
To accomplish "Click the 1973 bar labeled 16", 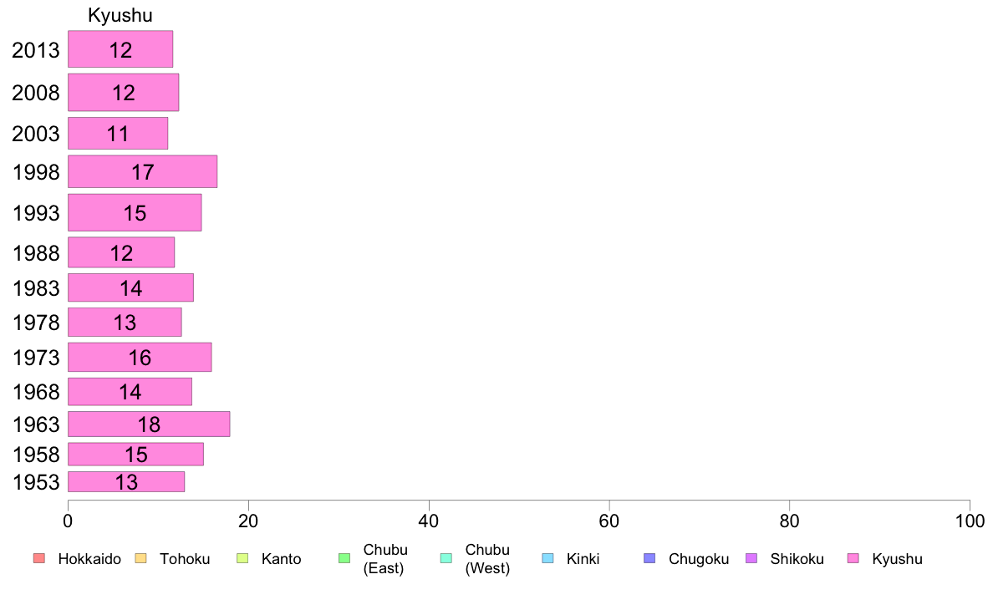I will coord(140,358).
